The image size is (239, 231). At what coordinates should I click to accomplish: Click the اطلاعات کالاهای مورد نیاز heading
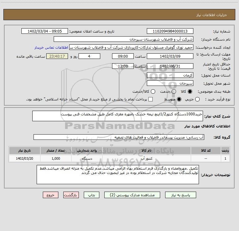207,126
